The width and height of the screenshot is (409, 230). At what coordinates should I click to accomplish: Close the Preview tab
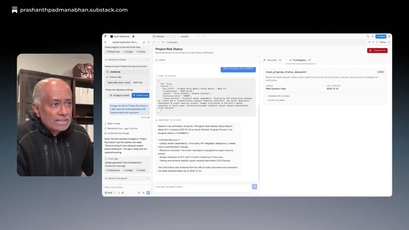click(x=174, y=36)
